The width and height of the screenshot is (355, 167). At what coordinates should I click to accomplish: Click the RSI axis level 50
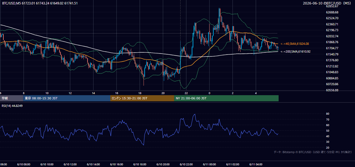pos(327,131)
